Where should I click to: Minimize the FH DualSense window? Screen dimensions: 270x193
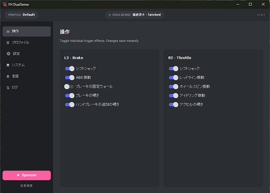tap(238, 4)
